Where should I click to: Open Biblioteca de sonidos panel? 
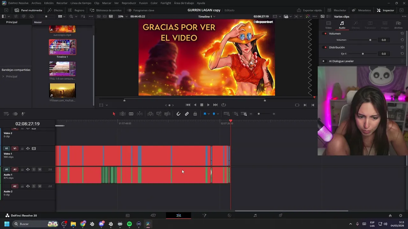click(106, 10)
